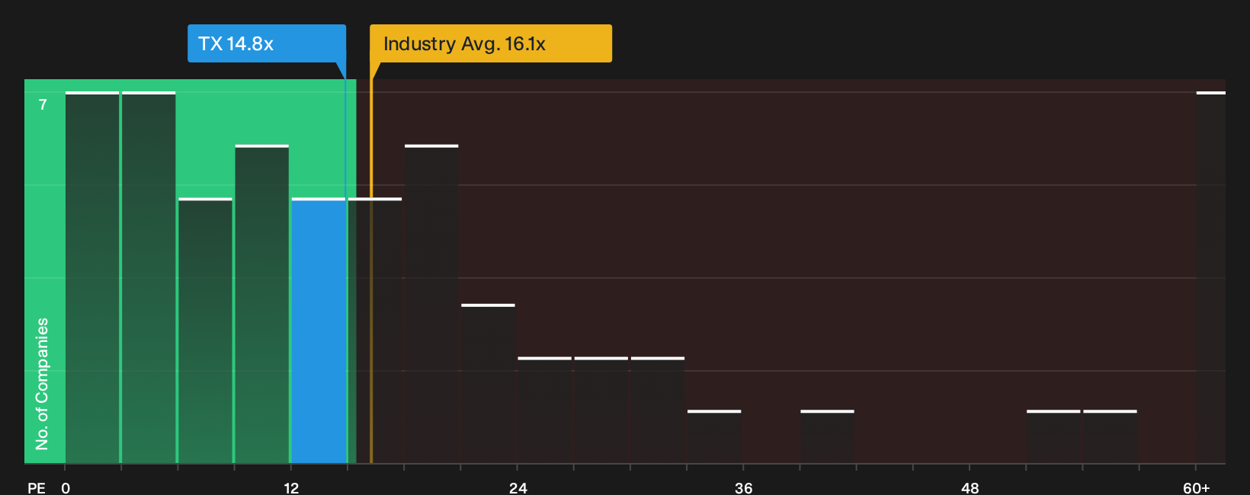
Task: Select the blue highlighted TX histogram bar
Action: click(x=319, y=331)
